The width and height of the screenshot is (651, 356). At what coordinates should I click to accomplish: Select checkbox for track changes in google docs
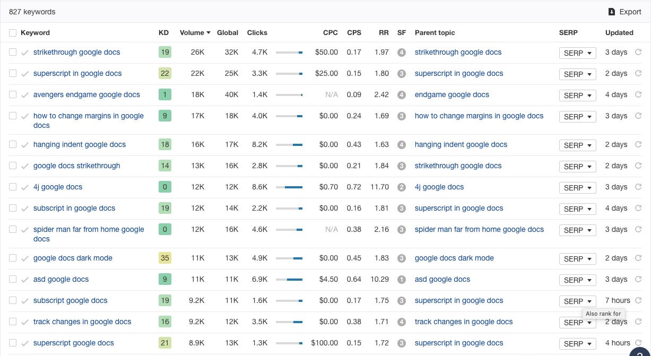13,322
